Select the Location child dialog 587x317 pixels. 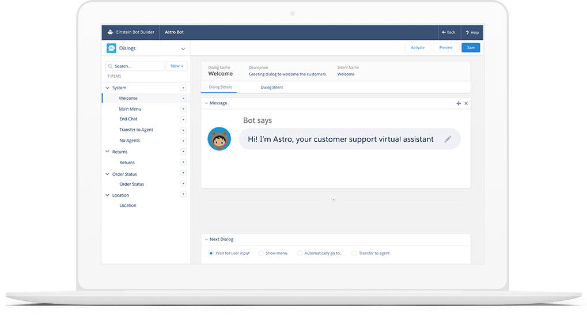pos(128,206)
